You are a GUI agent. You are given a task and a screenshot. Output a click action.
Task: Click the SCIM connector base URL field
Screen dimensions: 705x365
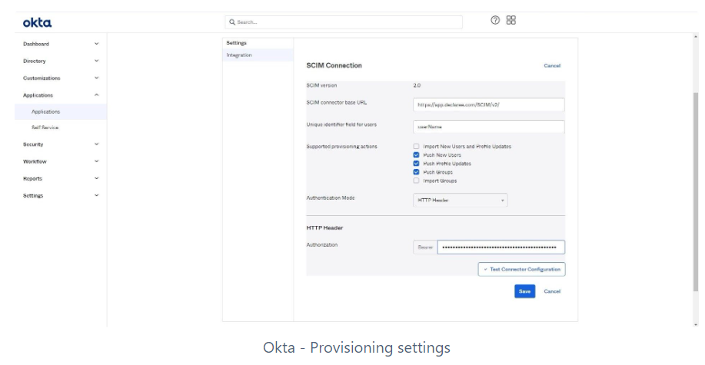pos(488,105)
